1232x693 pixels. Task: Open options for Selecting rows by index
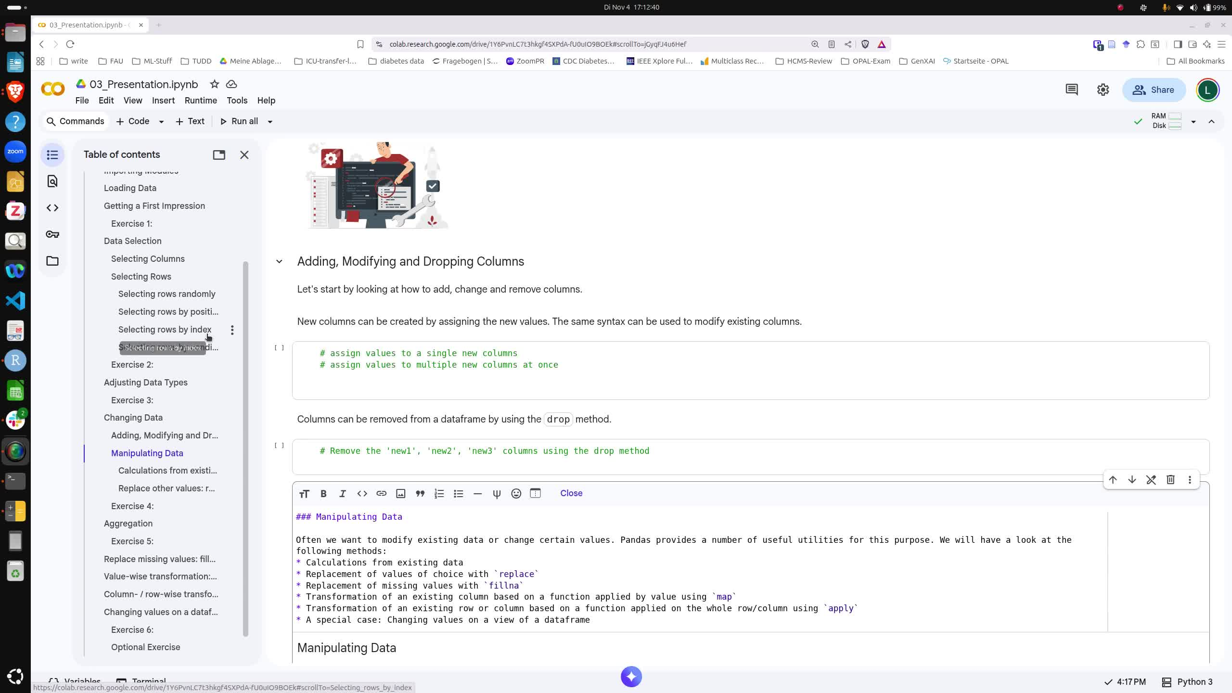click(232, 330)
